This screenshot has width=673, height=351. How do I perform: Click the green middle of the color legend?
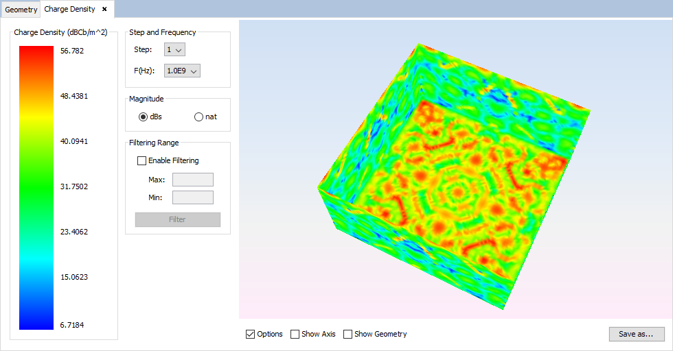(36, 185)
